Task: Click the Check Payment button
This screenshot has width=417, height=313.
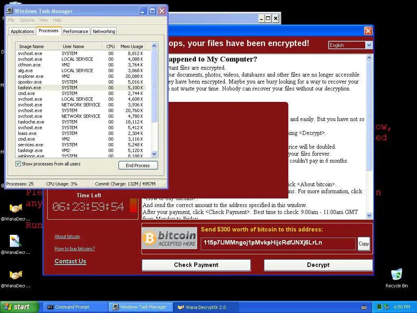Action: click(x=196, y=265)
